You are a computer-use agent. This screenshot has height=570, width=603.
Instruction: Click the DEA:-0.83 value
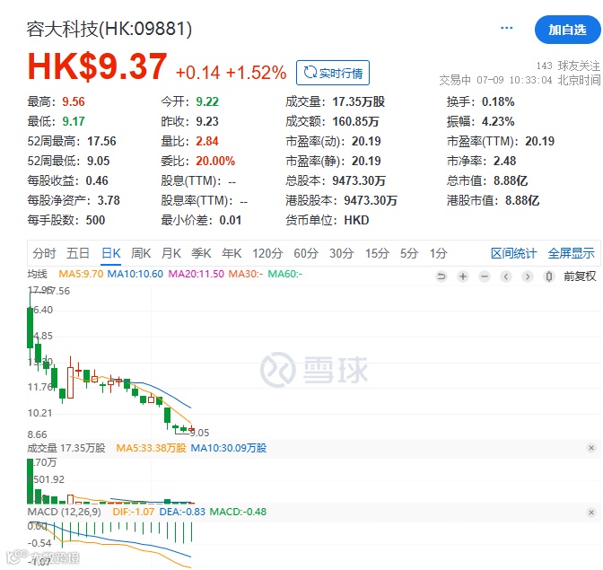182,512
